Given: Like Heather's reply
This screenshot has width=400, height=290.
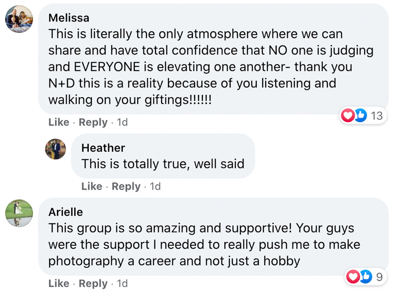Looking at the screenshot, I should pos(92,186).
